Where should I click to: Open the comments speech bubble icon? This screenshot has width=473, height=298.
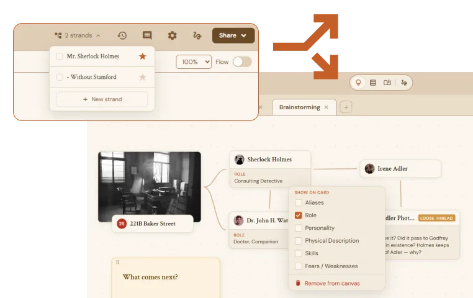coord(147,35)
